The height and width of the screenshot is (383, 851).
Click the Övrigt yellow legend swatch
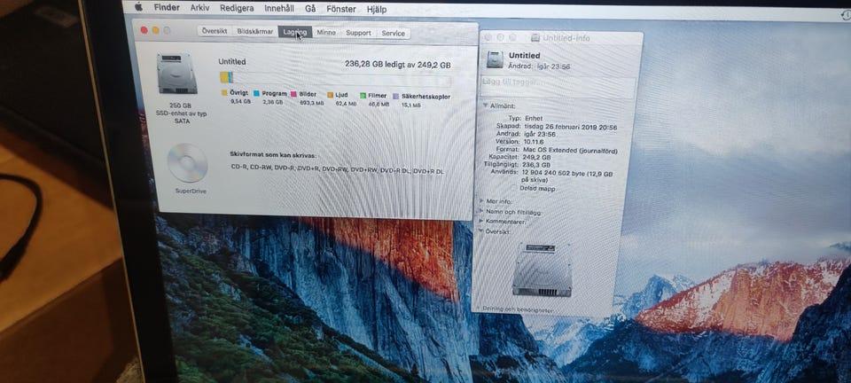[x=224, y=93]
